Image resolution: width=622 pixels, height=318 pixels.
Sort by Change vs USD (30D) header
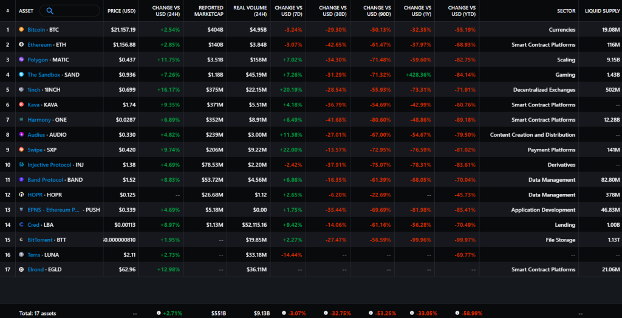332,11
